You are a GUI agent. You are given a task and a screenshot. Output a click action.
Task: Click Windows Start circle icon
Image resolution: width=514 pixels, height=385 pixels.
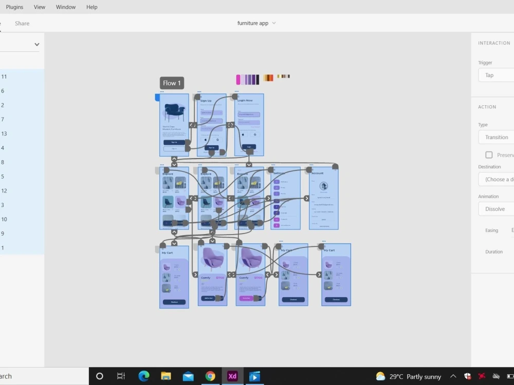[x=99, y=376]
